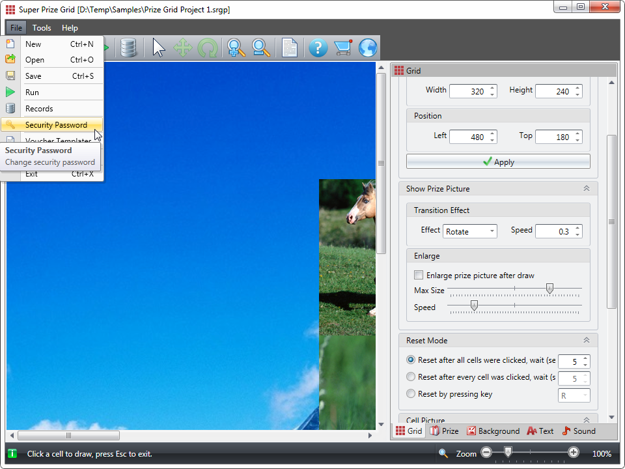The image size is (625, 469).
Task: Enable Enlarge prize picture after draw
Action: point(419,275)
